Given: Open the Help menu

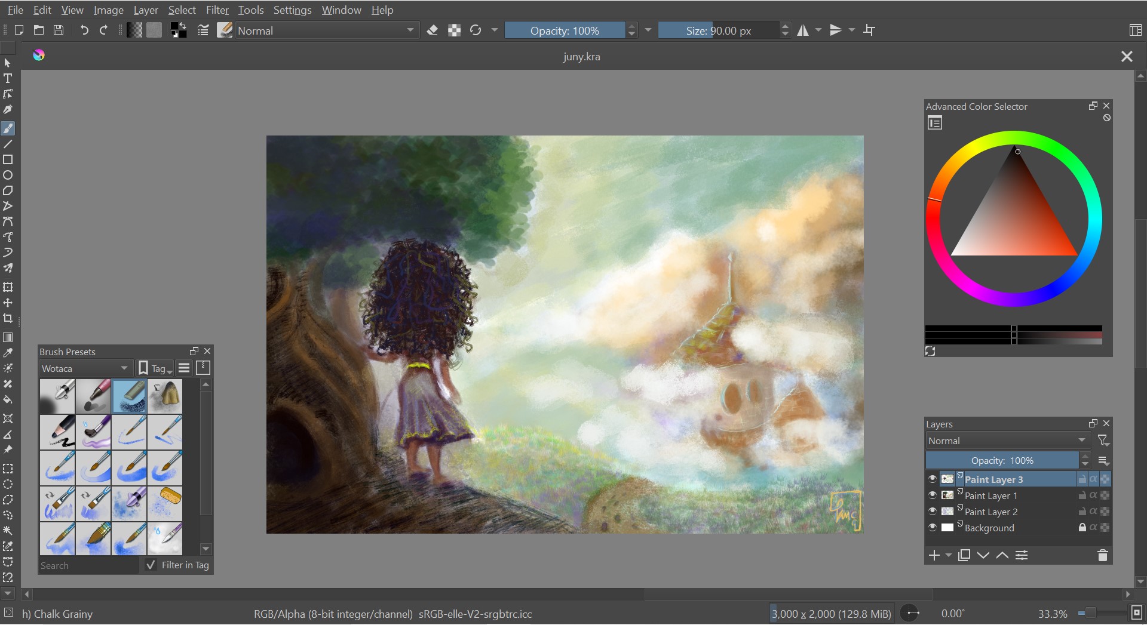Looking at the screenshot, I should click(382, 10).
